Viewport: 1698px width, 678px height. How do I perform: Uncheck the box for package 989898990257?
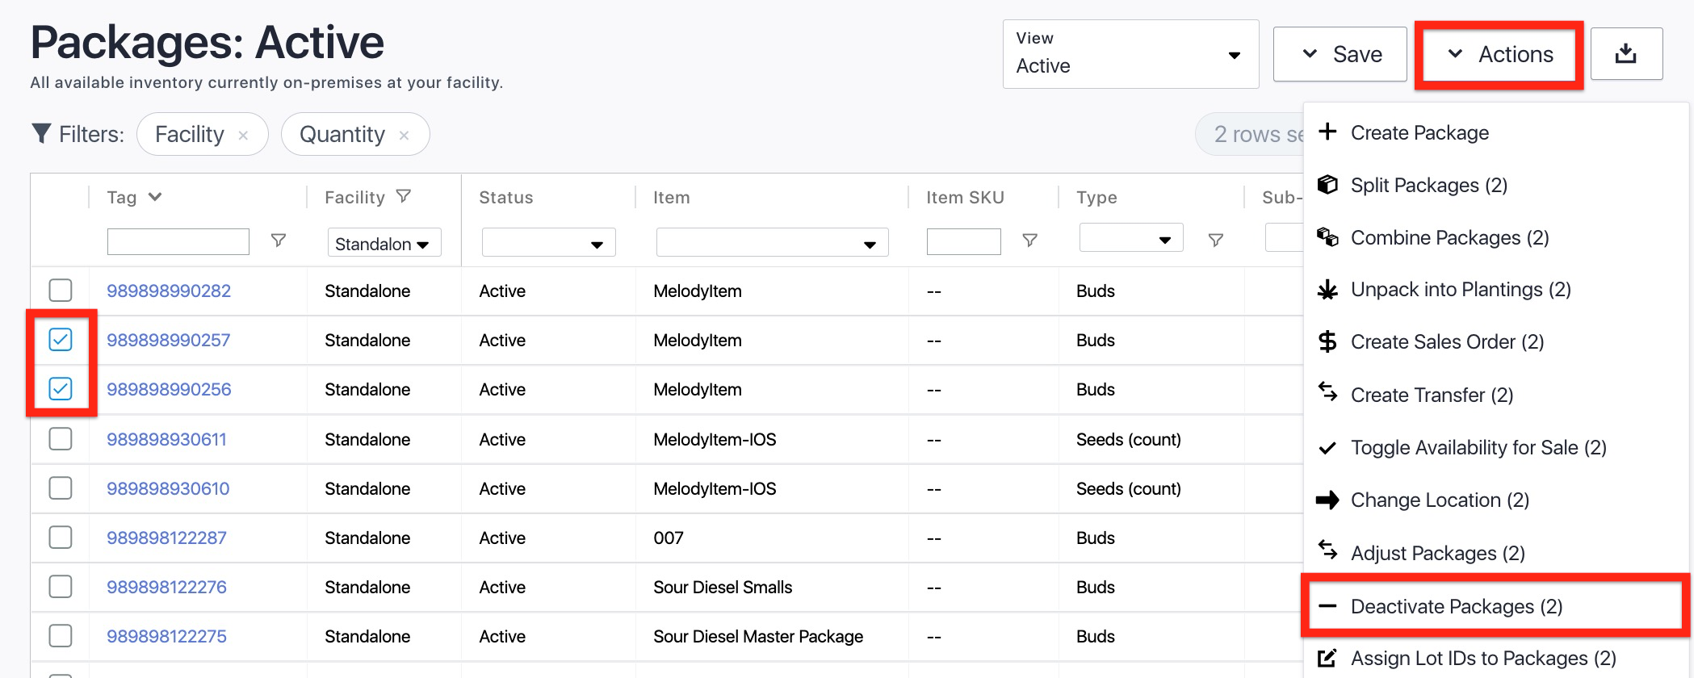coord(61,339)
